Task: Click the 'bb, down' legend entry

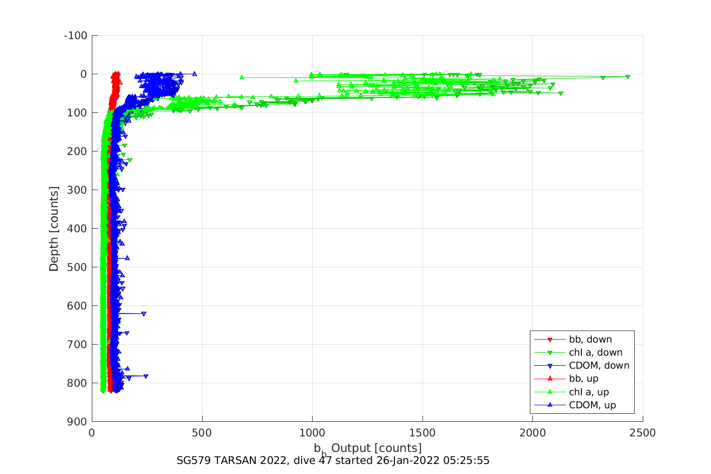Action: 590,340
